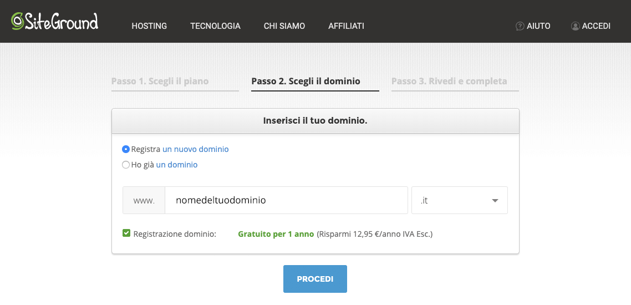The width and height of the screenshot is (631, 305).
Task: Click the 'www.' prefix label
Action: pos(144,200)
